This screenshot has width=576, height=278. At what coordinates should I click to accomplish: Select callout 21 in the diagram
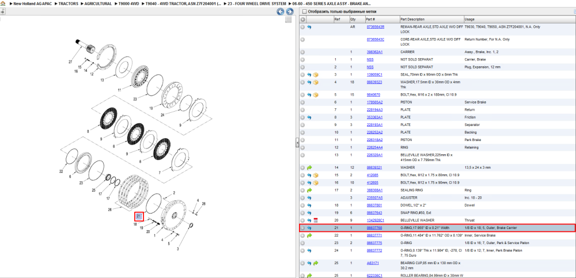(x=139, y=216)
